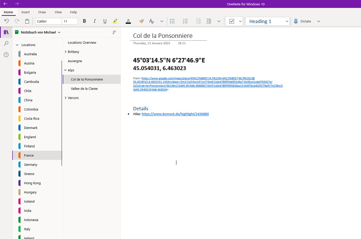Switch to the Home tab
The width and height of the screenshot is (361, 239).
click(x=8, y=12)
